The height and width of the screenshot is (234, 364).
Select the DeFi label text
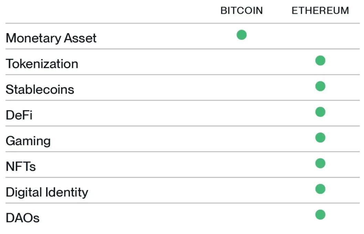click(19, 115)
